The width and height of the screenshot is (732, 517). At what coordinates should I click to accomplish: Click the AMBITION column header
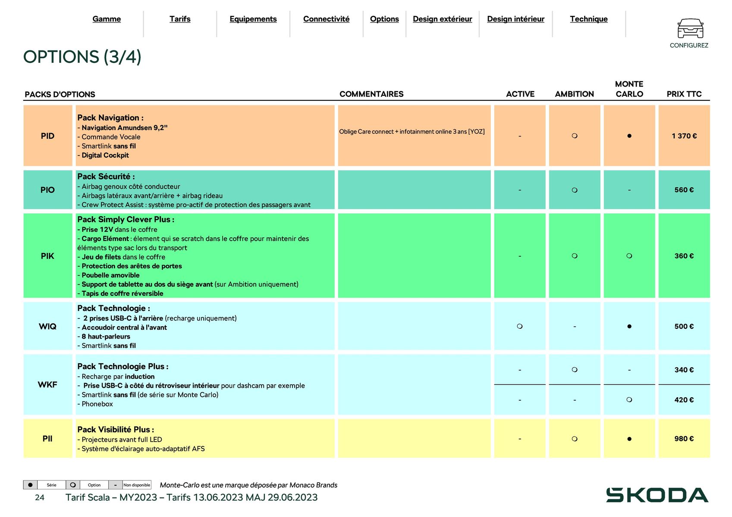point(575,94)
